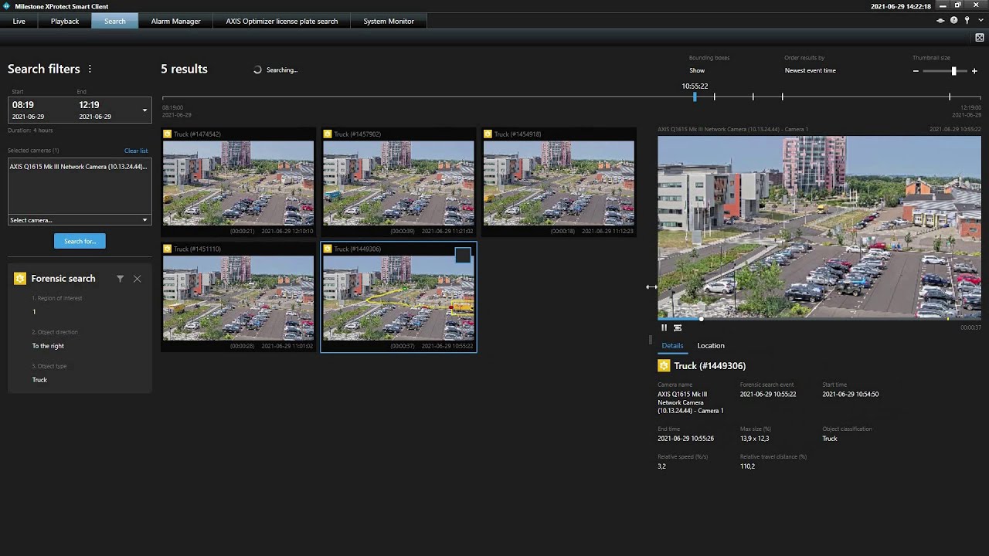Toggle bounding boxes Show option
Viewport: 989px width, 556px height.
coord(697,70)
